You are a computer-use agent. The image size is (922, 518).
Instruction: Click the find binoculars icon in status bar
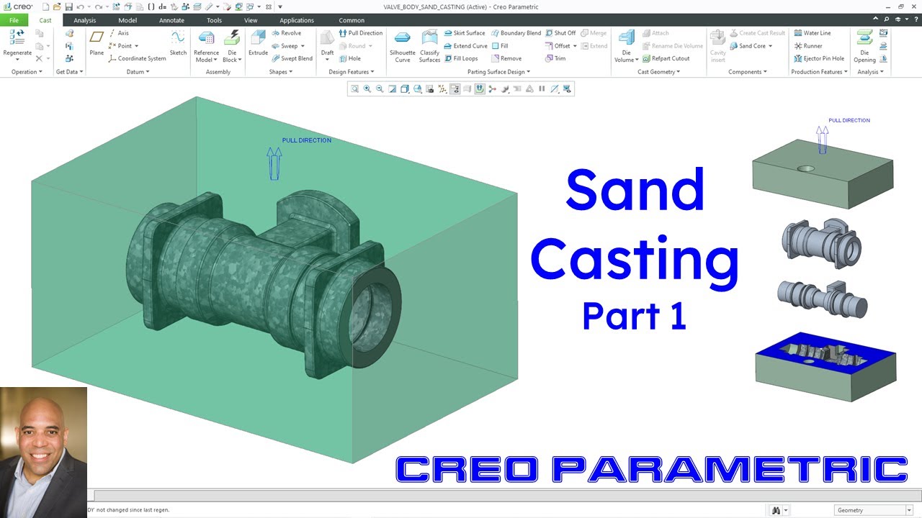(776, 510)
